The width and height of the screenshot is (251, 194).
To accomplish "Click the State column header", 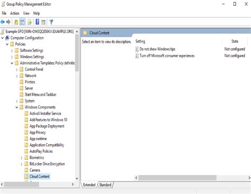I will point(235,41).
